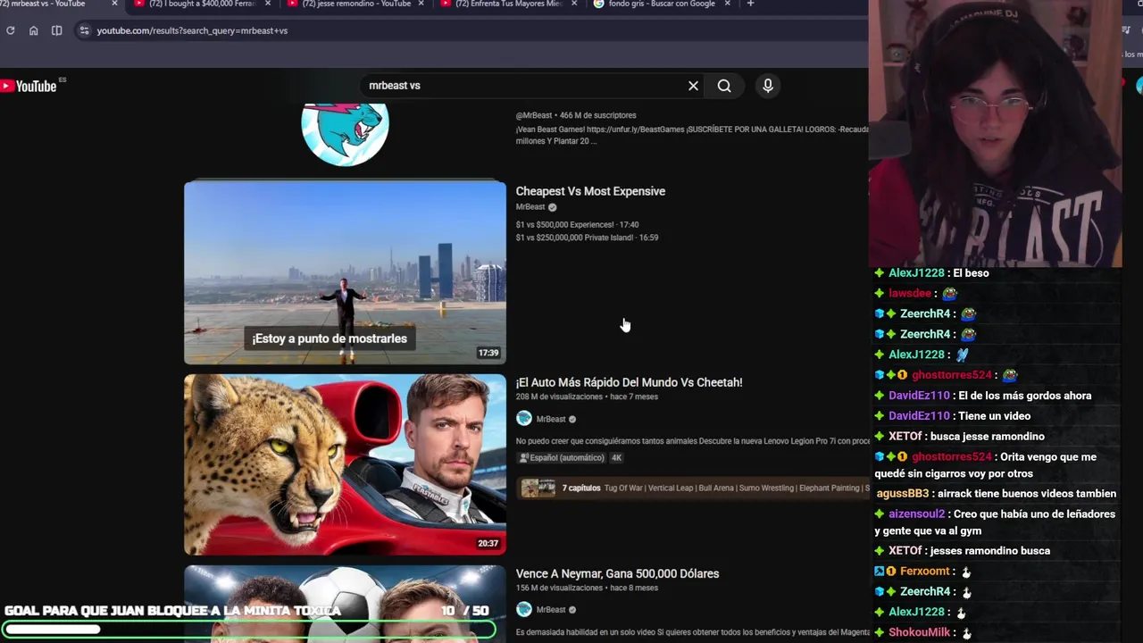Click chat message 'El beso' from AlexJ1228

[x=972, y=273]
